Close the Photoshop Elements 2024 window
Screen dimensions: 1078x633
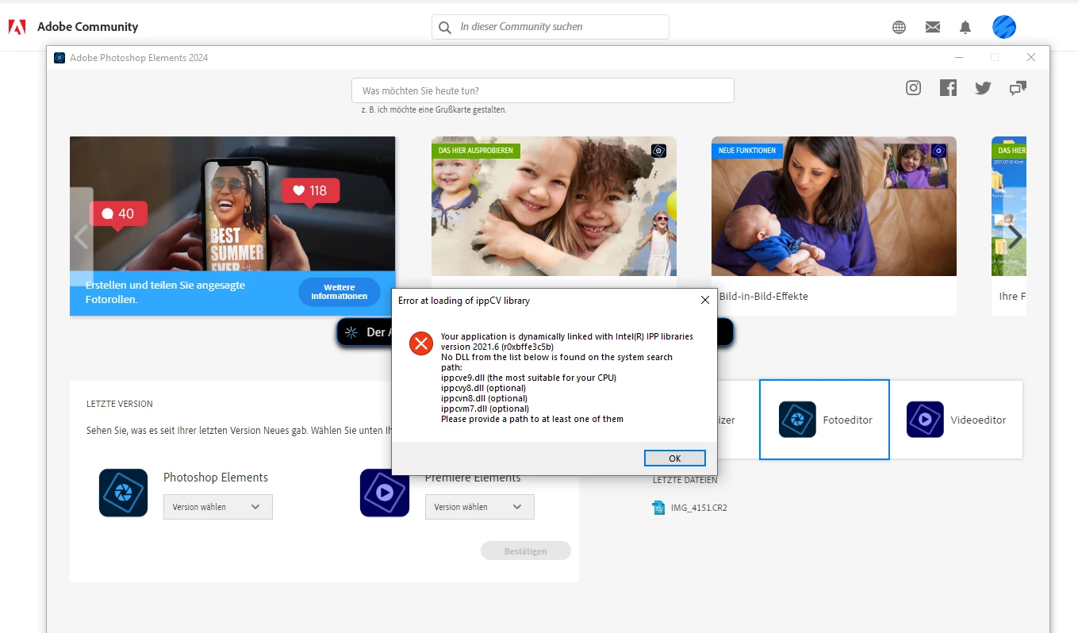(x=1031, y=57)
